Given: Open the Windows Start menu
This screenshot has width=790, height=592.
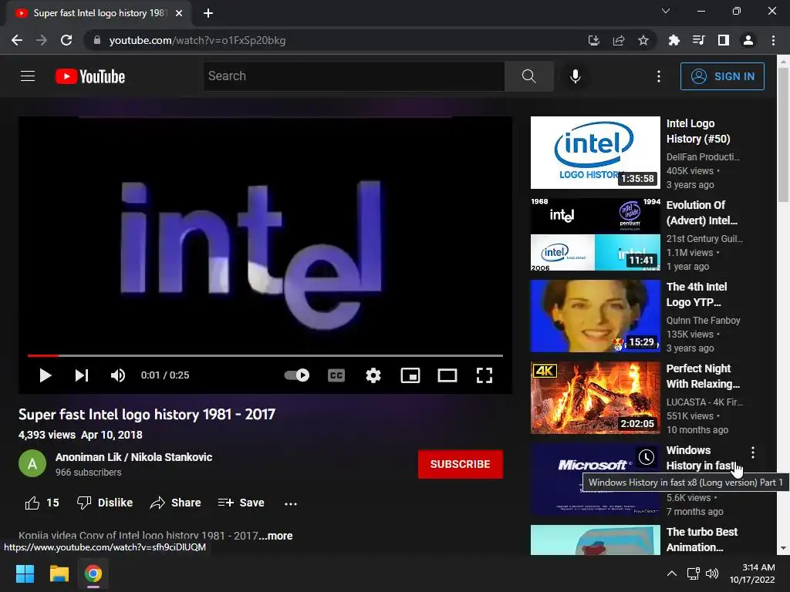Looking at the screenshot, I should tap(25, 573).
